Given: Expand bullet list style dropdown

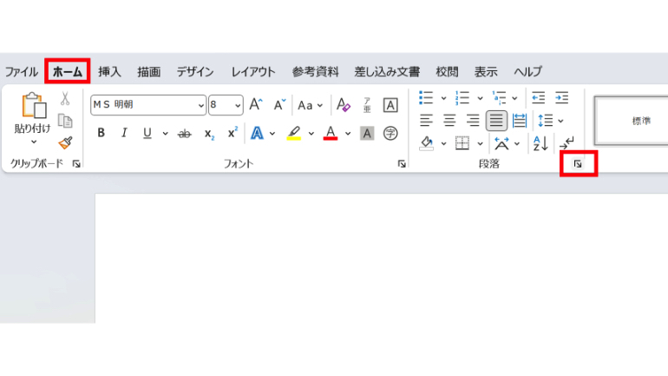Looking at the screenshot, I should tap(443, 98).
